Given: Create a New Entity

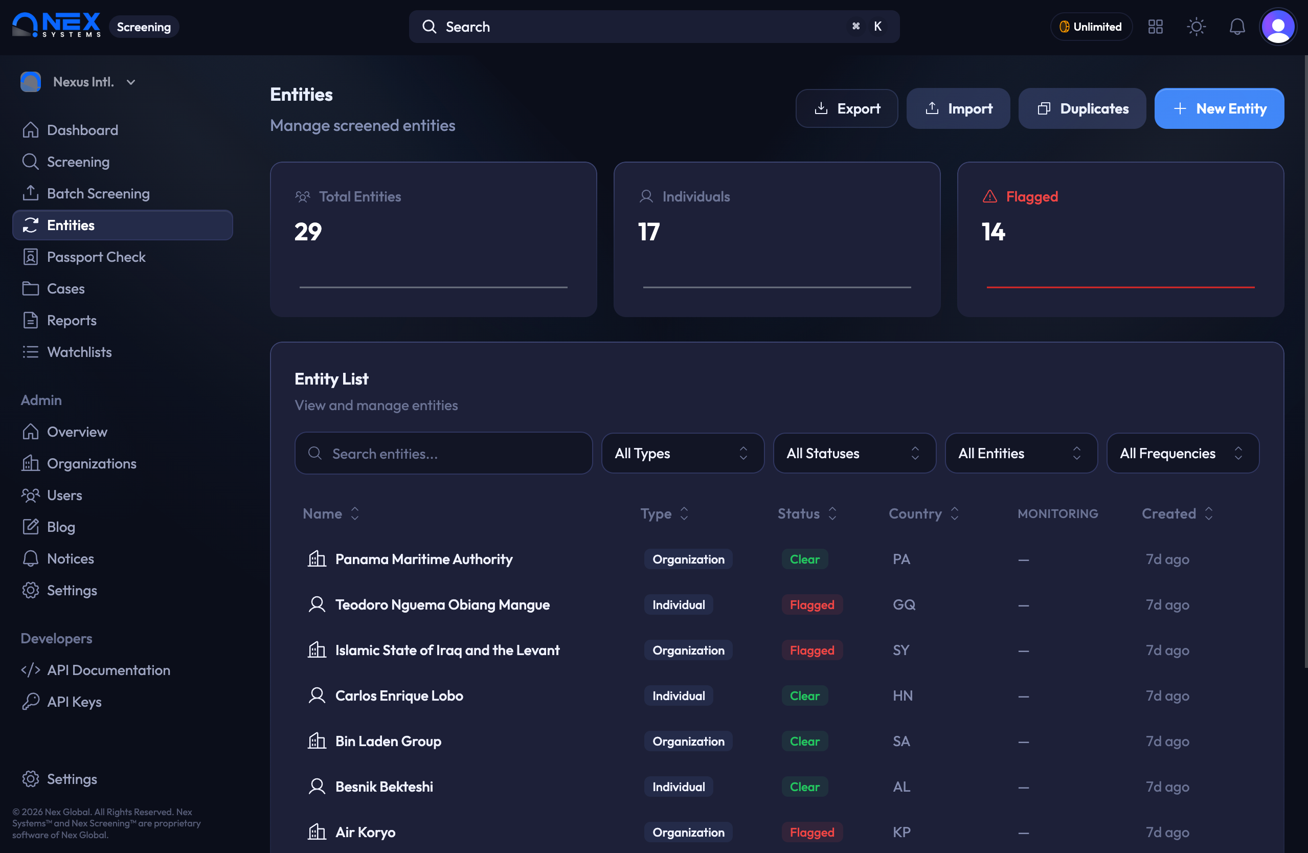Looking at the screenshot, I should [1219, 108].
